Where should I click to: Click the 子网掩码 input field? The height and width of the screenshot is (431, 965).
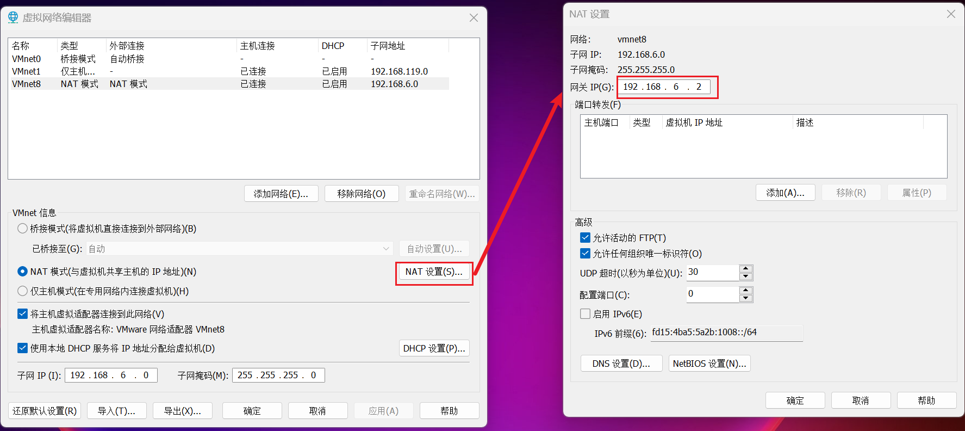click(x=278, y=375)
